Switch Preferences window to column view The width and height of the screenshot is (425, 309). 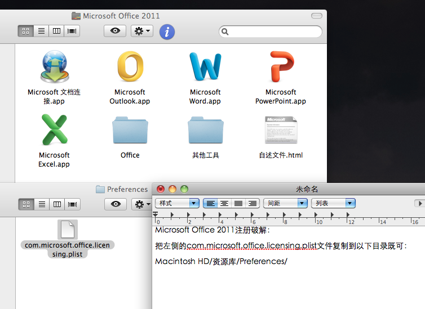[x=57, y=204]
